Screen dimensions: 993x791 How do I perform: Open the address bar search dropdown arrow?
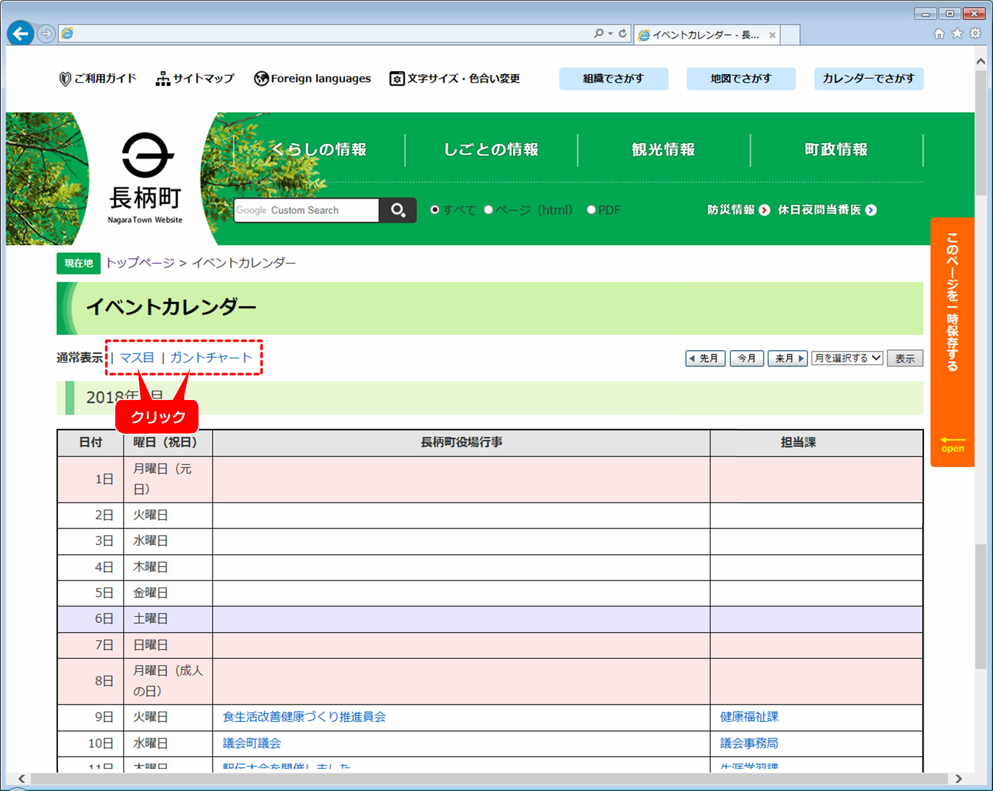click(x=611, y=33)
